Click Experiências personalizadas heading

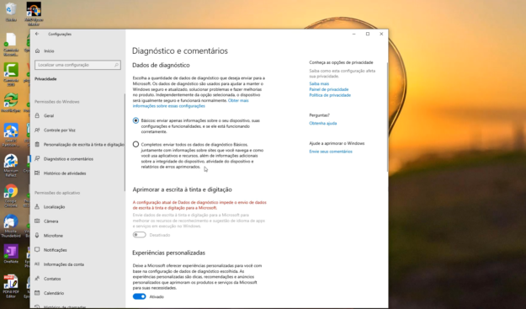click(168, 253)
